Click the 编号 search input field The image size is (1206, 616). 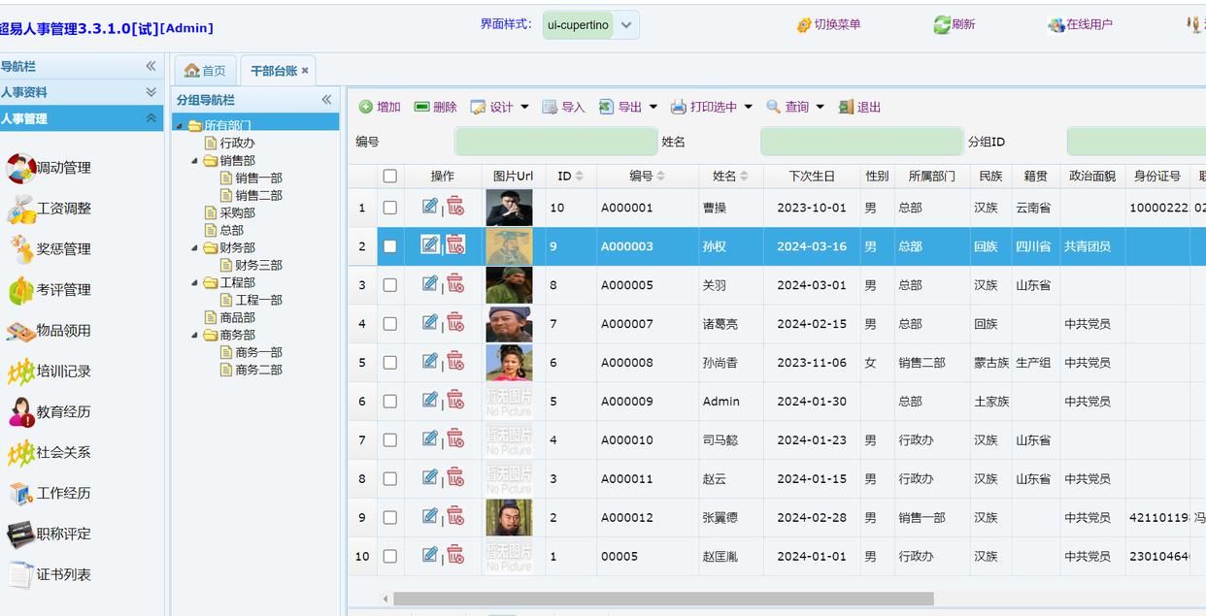coord(555,142)
